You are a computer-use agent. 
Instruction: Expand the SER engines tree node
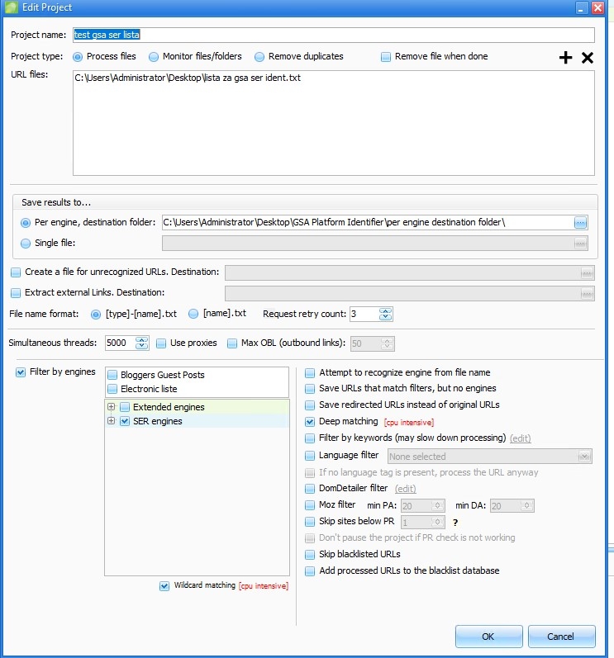click(x=112, y=421)
